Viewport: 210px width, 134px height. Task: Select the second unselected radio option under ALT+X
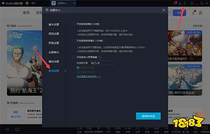(78, 72)
